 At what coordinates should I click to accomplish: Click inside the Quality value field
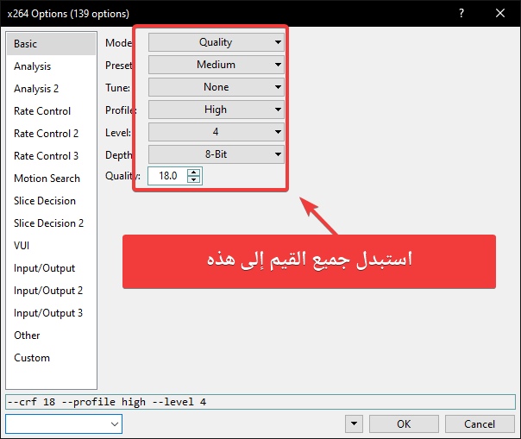coord(168,176)
